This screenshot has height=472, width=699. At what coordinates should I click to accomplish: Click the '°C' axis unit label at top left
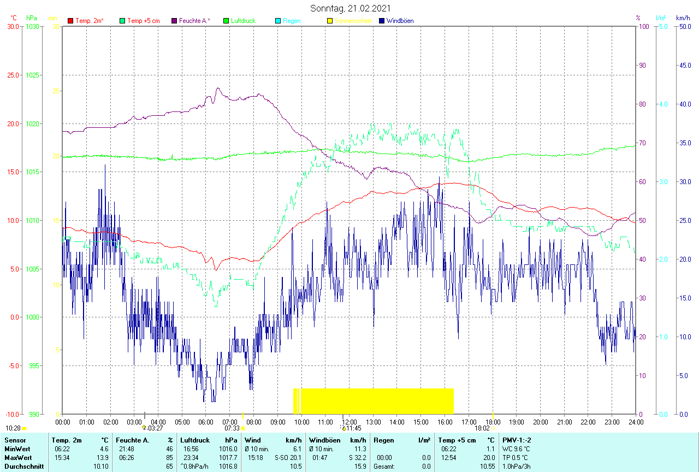[x=14, y=18]
